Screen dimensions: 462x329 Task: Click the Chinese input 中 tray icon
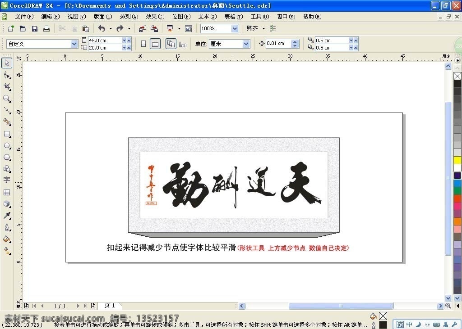(x=409, y=324)
